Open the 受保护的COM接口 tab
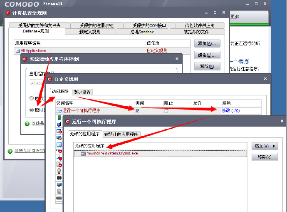The width and height of the screenshot is (287, 212). tap(149, 25)
